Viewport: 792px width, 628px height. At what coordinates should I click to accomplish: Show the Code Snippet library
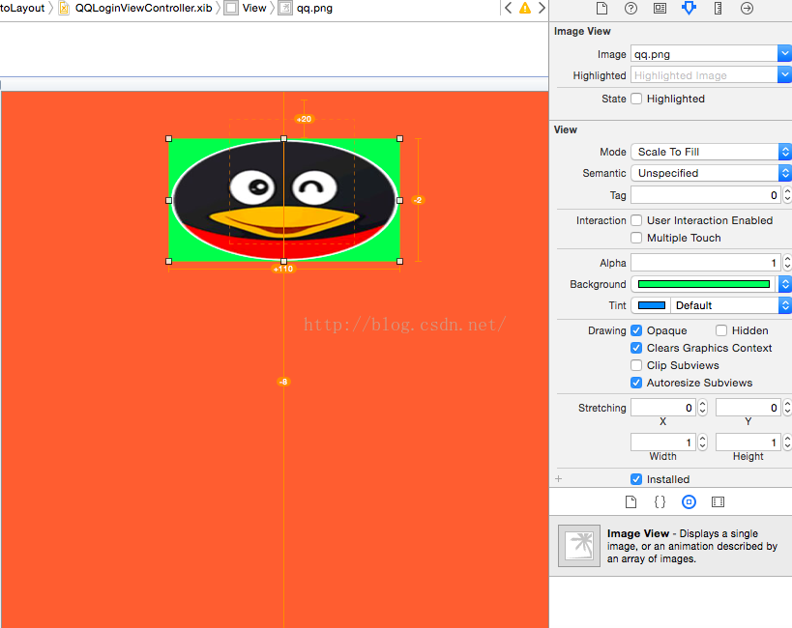[x=660, y=501]
